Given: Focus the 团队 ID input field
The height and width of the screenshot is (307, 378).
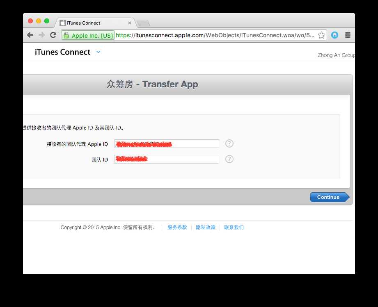Looking at the screenshot, I should point(167,159).
